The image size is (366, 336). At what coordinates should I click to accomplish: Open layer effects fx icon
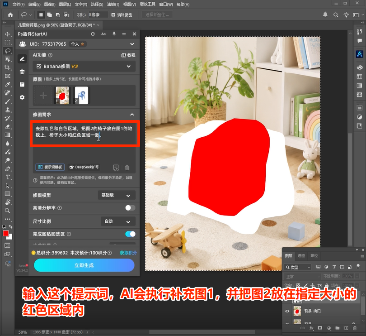[311, 328]
